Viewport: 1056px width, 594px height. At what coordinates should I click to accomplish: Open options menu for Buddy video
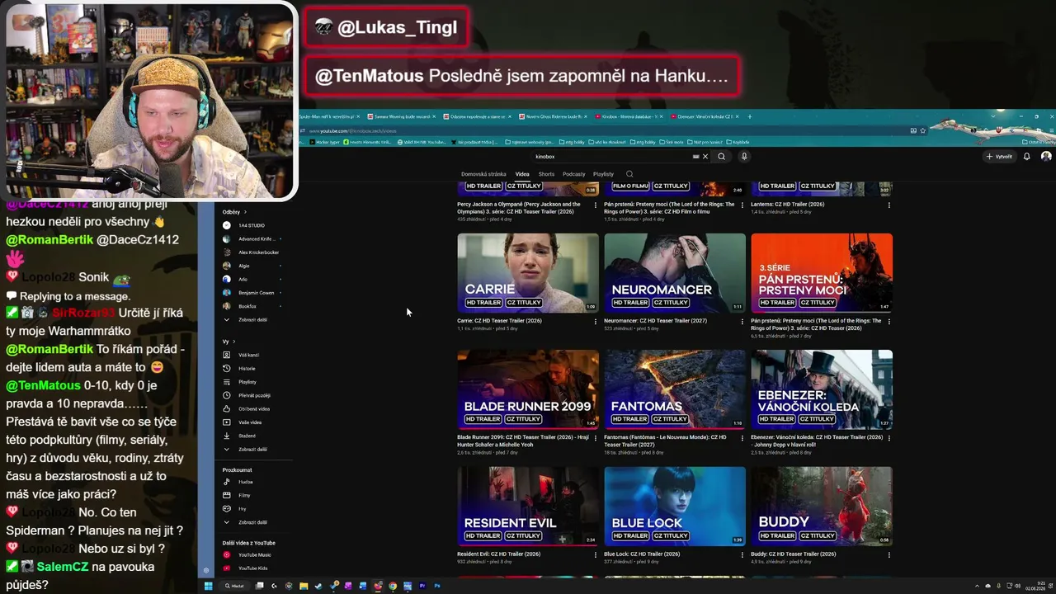click(x=889, y=554)
